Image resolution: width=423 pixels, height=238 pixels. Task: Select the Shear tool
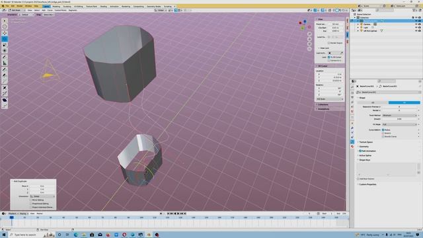(5, 100)
